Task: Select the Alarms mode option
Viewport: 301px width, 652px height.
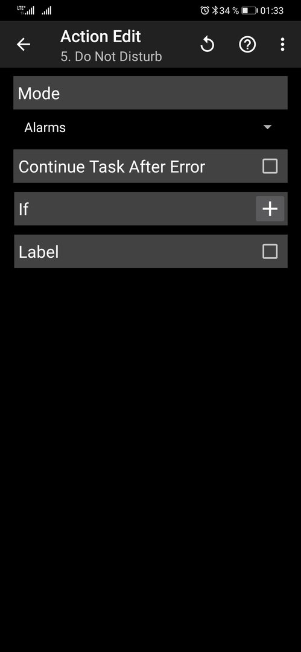Action: point(45,127)
